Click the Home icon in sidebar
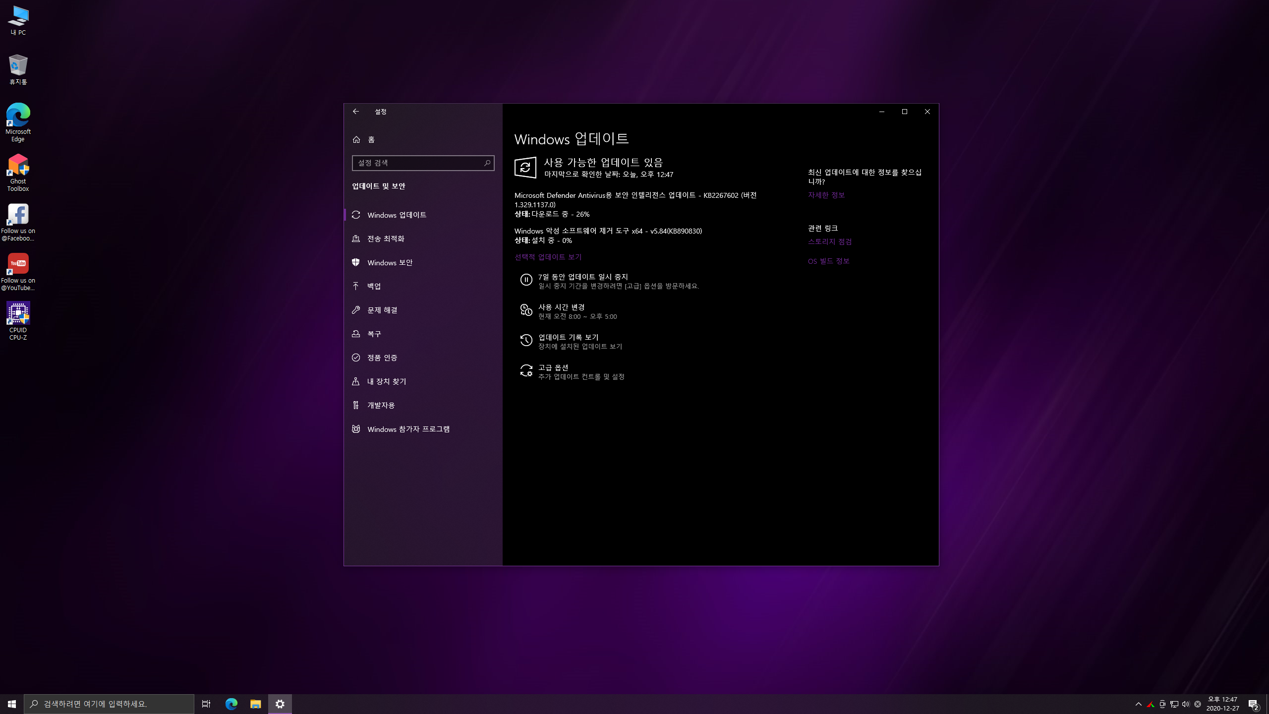The width and height of the screenshot is (1269, 714). tap(356, 140)
